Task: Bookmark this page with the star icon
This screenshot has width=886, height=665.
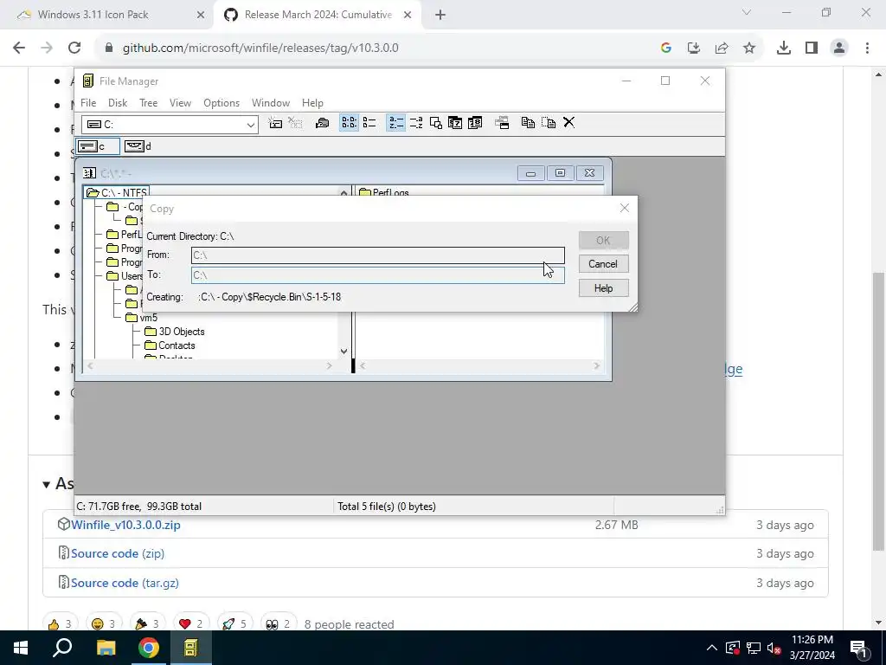Action: (x=749, y=48)
